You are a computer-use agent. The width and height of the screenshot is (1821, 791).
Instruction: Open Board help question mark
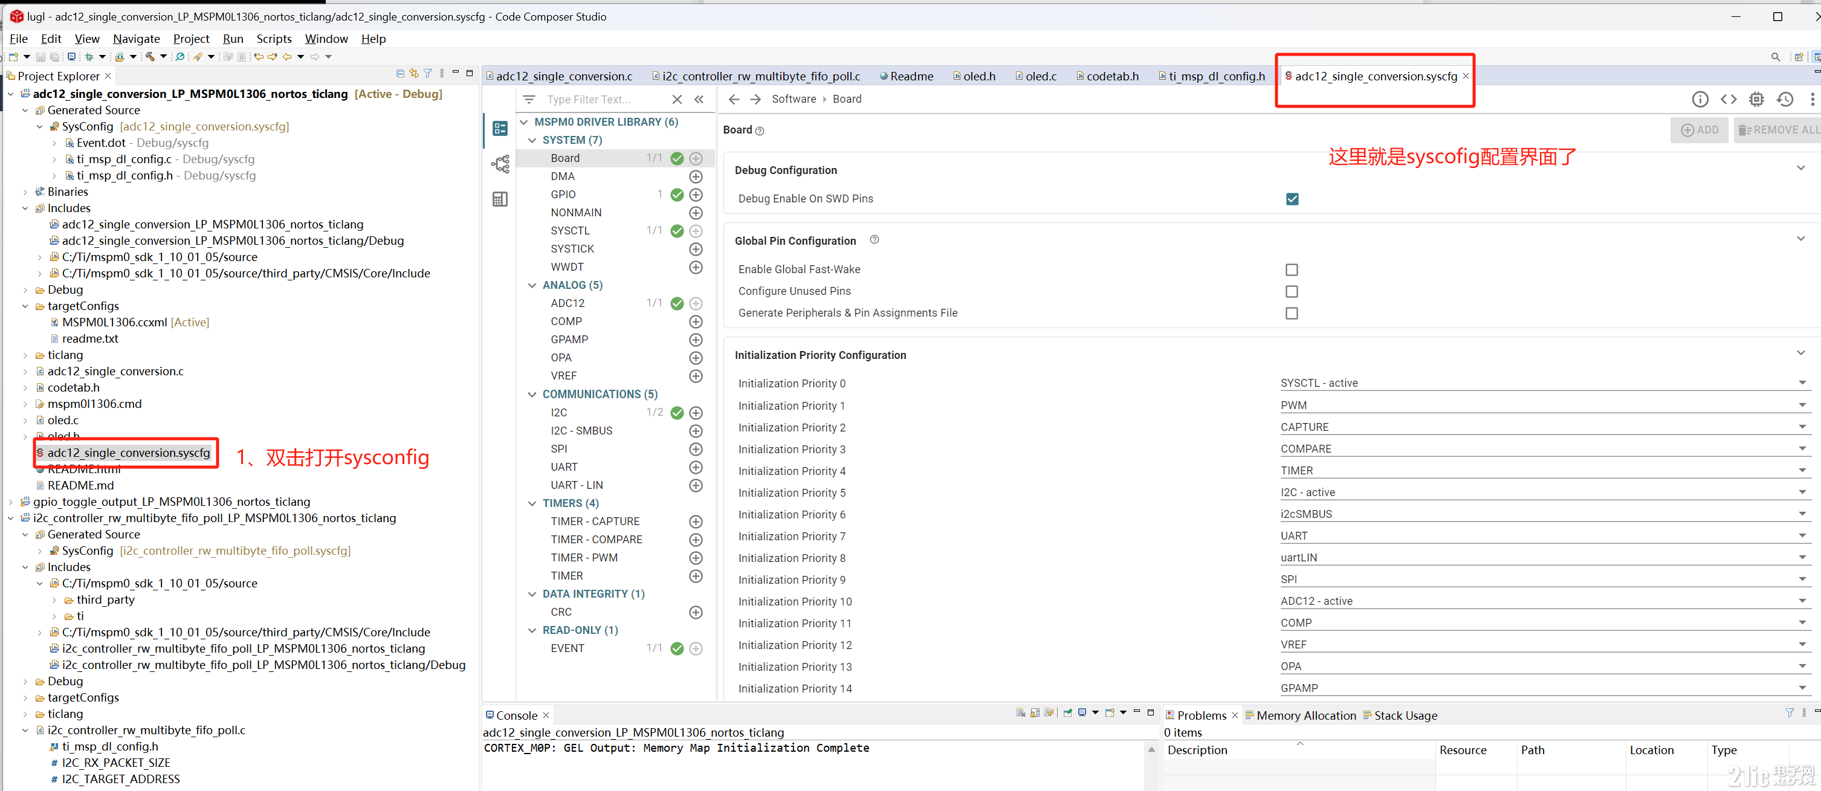(760, 131)
